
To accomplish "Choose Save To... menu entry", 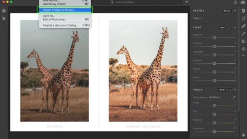I will click(65, 16).
